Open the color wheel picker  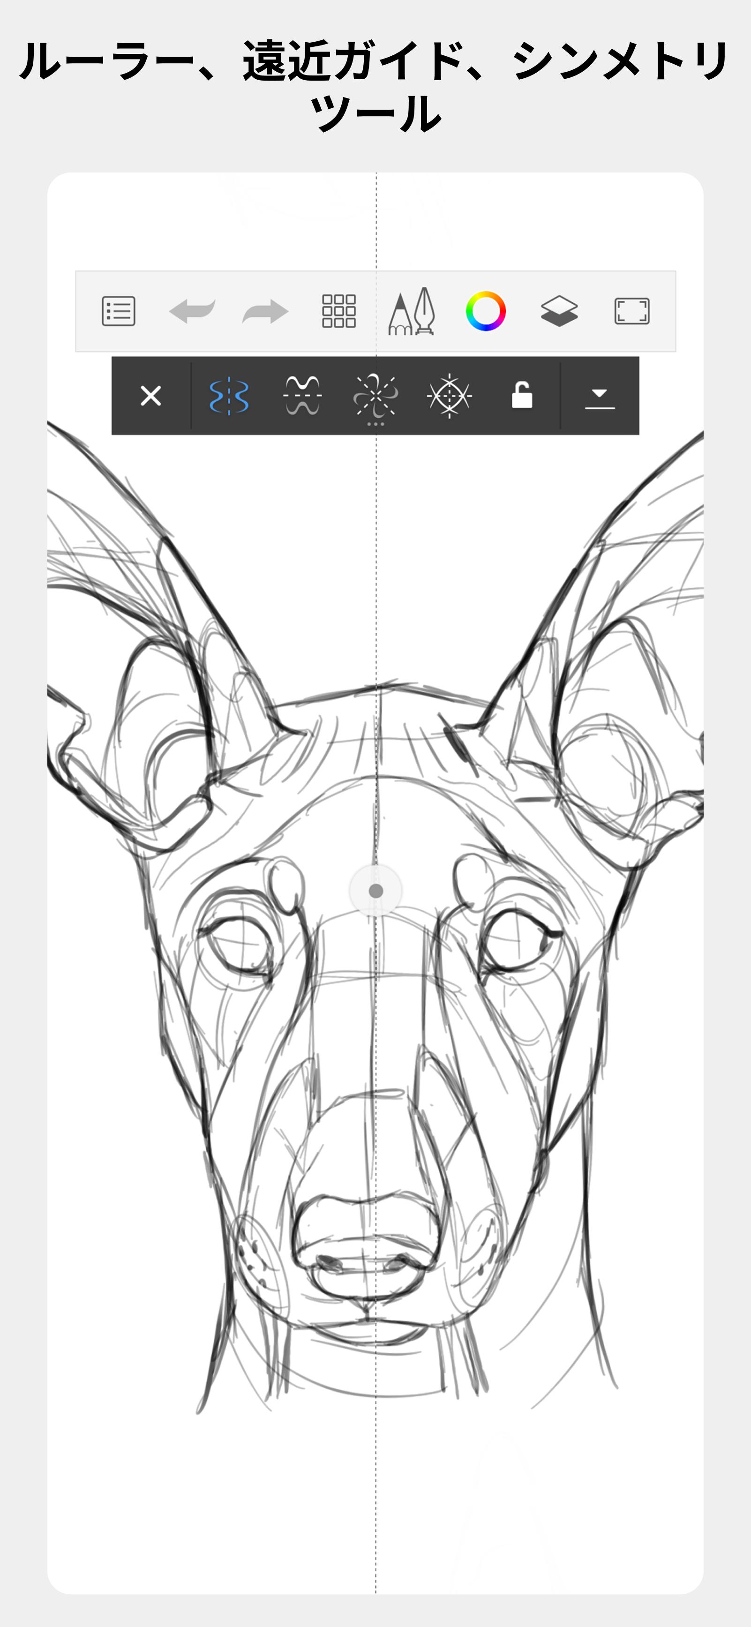[x=486, y=311]
